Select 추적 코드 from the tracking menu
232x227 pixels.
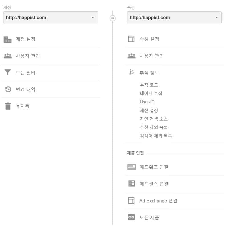149,85
